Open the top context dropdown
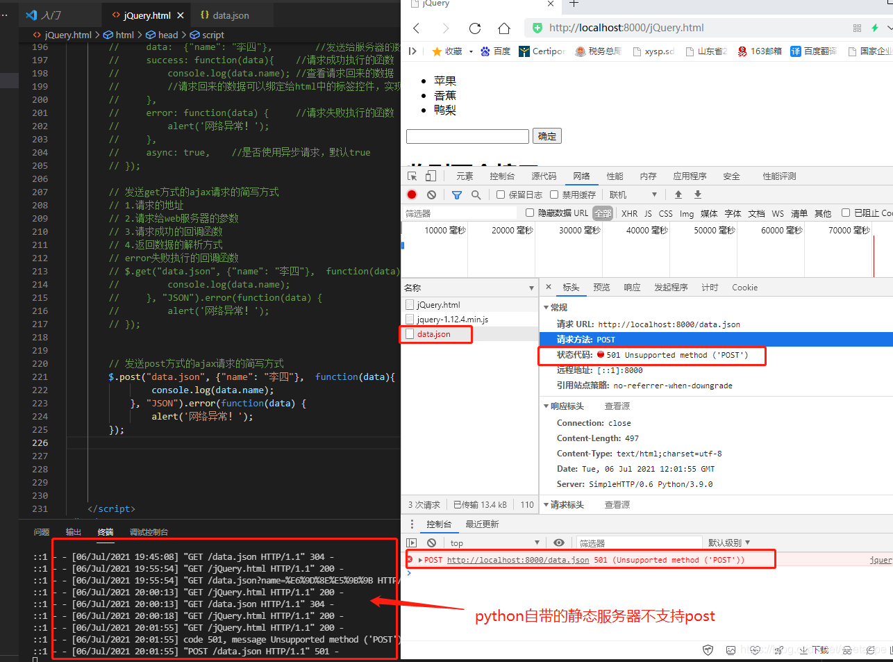 (x=494, y=543)
